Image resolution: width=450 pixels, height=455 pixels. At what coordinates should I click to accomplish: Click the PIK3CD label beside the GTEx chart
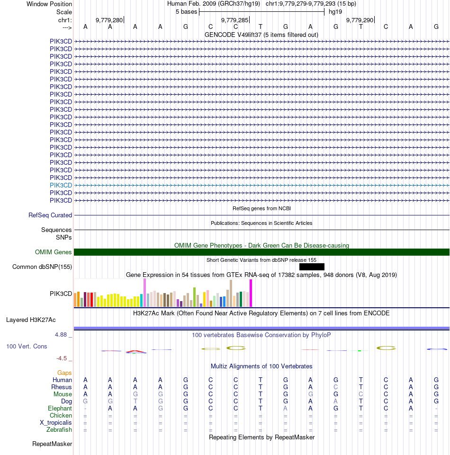click(61, 294)
